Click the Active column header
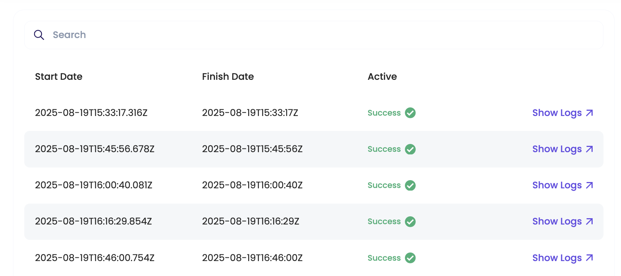The width and height of the screenshot is (621, 276). pyautogui.click(x=382, y=76)
